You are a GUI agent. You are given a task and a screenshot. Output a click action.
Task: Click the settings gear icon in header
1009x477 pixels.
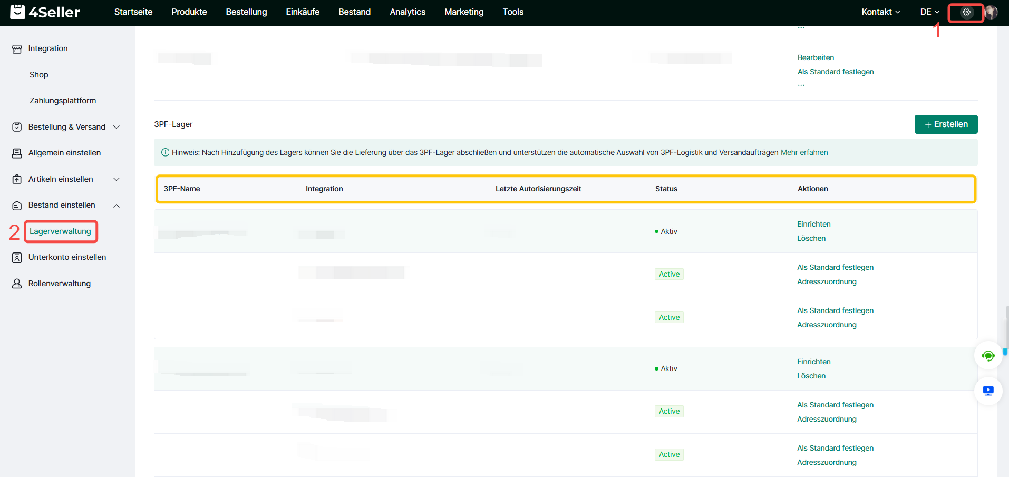(x=966, y=12)
